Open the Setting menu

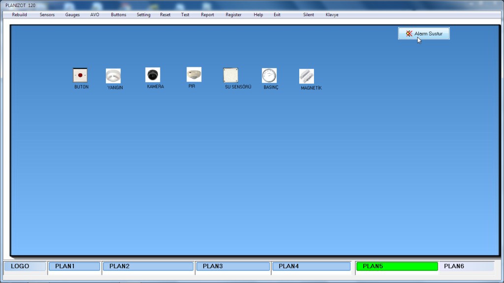[144, 15]
